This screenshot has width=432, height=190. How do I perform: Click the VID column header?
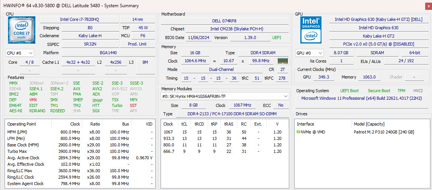click(142, 124)
